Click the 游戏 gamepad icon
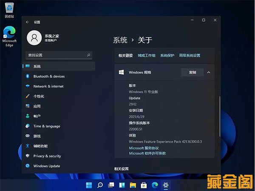The height and width of the screenshot is (191, 255). click(28, 136)
